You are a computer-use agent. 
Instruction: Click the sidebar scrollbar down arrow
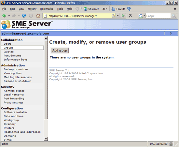tap(46, 139)
